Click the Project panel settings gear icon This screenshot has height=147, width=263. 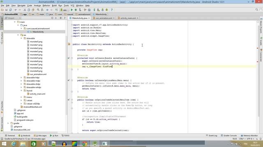pos(60,18)
